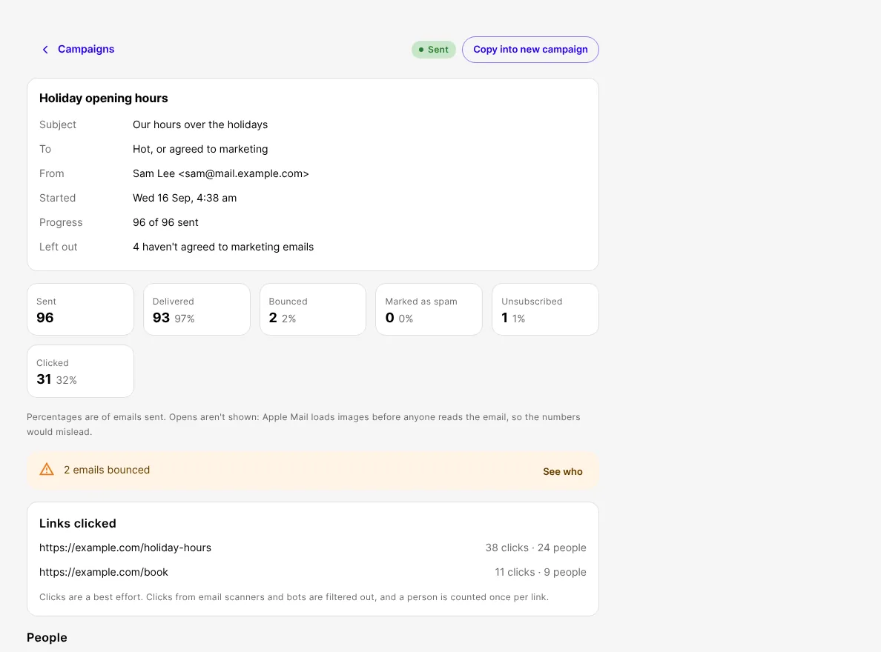This screenshot has height=652, width=881.
Task: Open the holiday-hours link
Action: 125,548
